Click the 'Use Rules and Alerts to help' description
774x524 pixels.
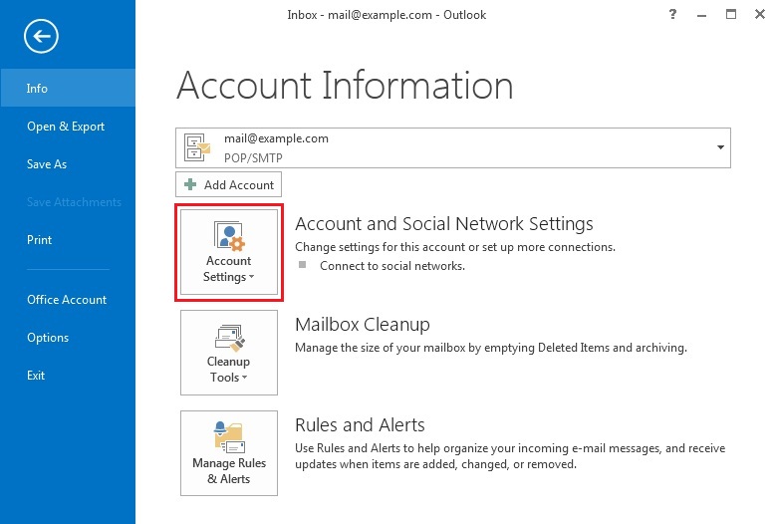pyautogui.click(x=510, y=456)
